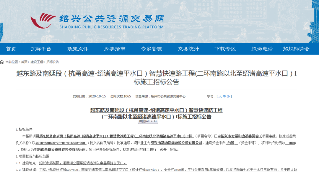Set font size to 中
Image resolution: width=319 pixels, height=174 pixels.
tap(224, 96)
